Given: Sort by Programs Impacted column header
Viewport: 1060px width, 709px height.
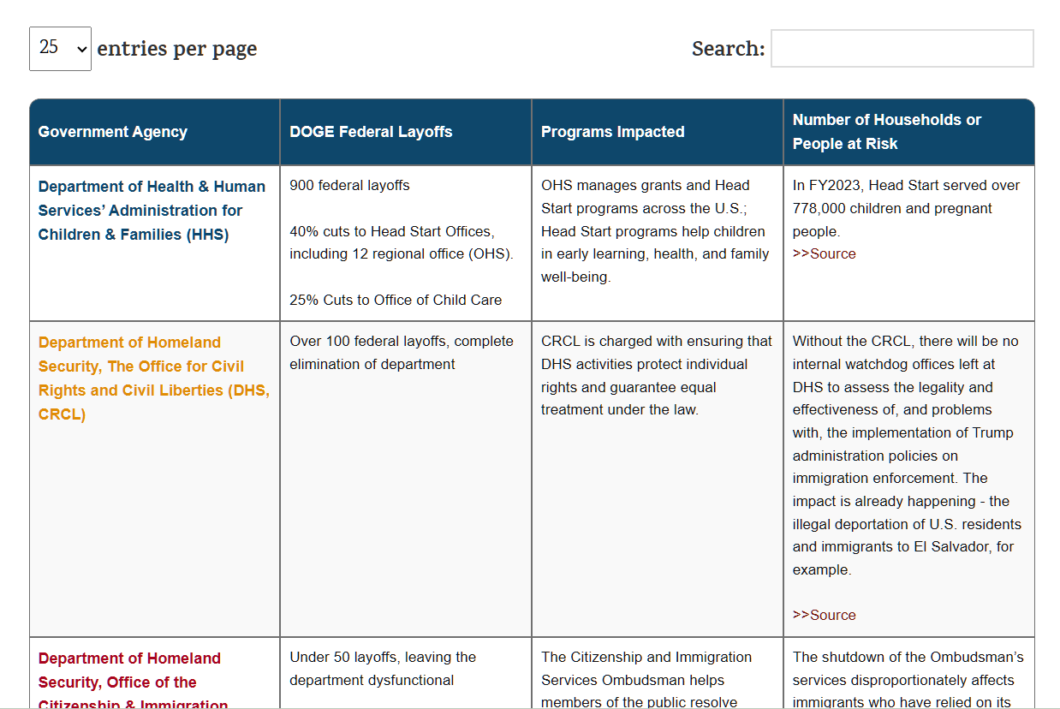Looking at the screenshot, I should [x=612, y=132].
